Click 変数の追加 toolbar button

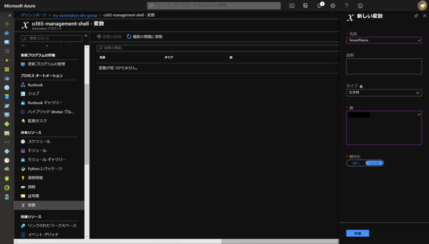(x=109, y=36)
